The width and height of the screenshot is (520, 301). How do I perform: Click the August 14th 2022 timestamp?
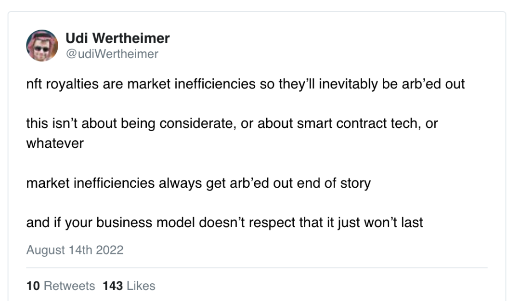[75, 250]
